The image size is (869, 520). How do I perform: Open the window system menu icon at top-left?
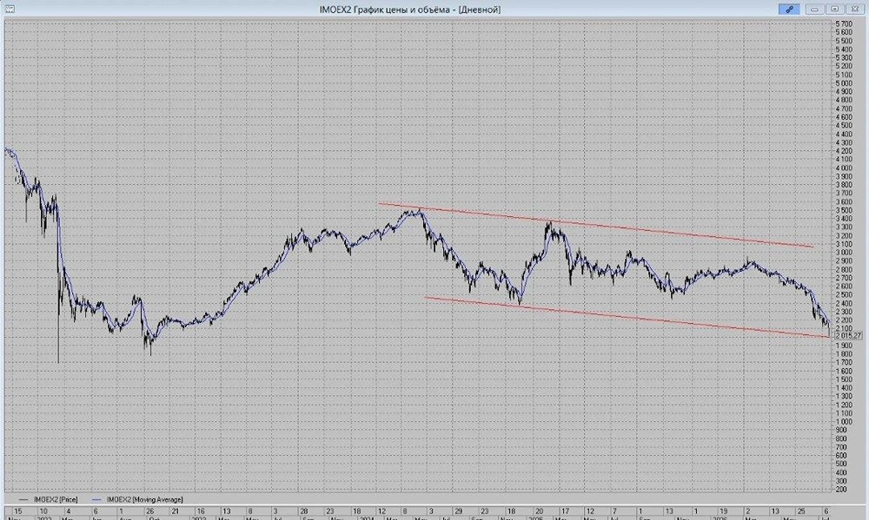(x=10, y=9)
